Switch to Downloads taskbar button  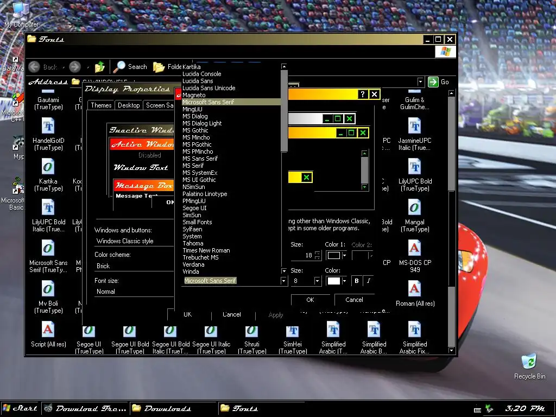pyautogui.click(x=173, y=408)
